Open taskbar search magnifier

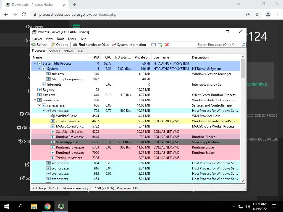(x=20, y=206)
